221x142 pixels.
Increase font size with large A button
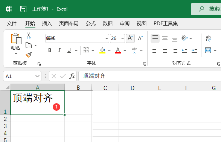(x=130, y=38)
